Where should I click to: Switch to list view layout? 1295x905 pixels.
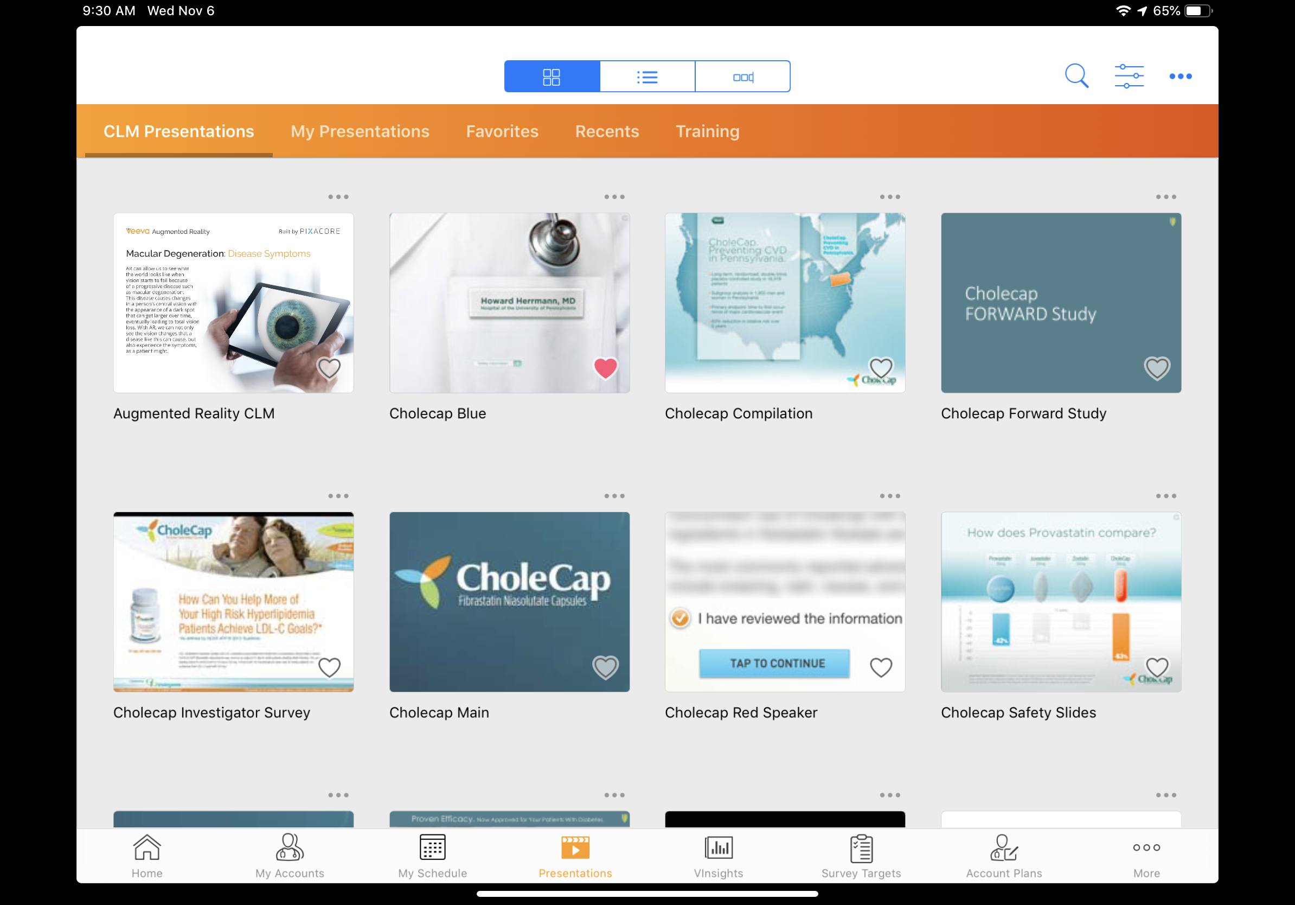click(647, 76)
